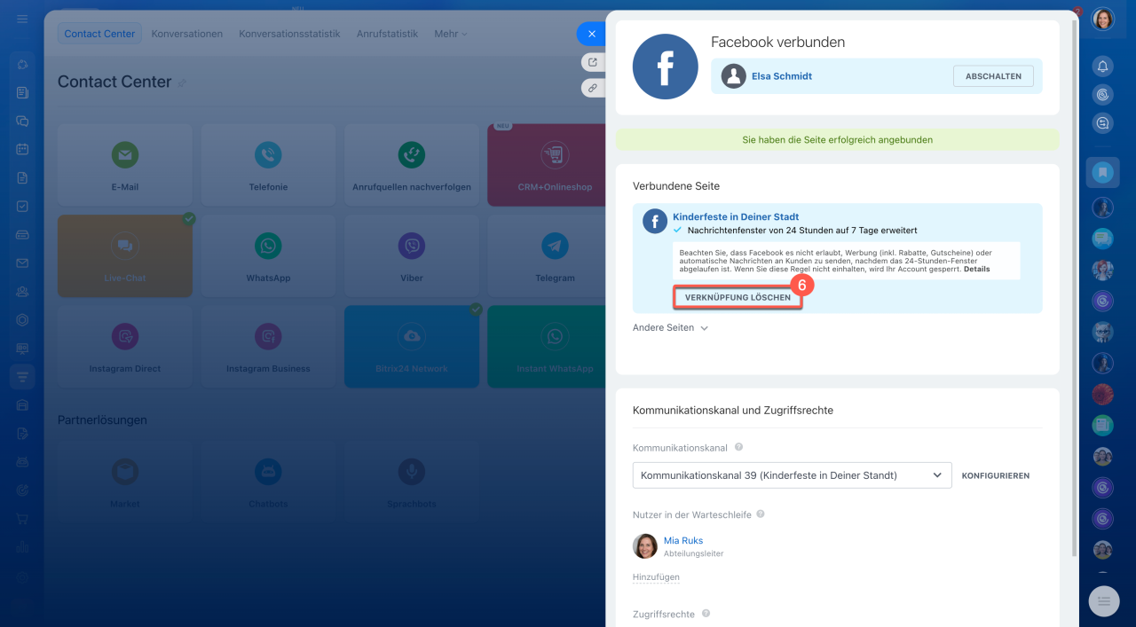Open the Instagram Business tile

[x=268, y=347]
